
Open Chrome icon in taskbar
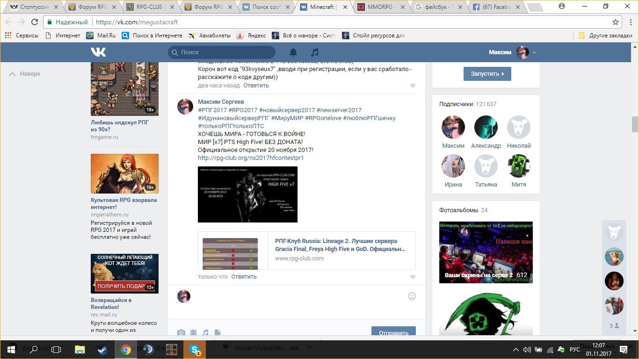coord(125,349)
